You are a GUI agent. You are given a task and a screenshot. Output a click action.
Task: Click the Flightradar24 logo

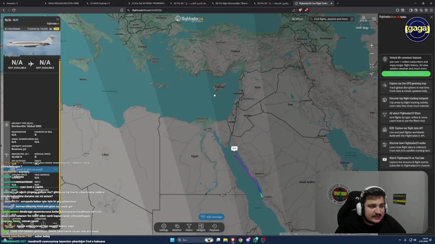pos(189,19)
